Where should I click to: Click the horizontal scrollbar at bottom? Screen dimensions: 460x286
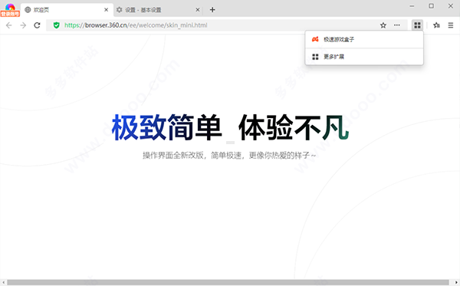[228, 282]
